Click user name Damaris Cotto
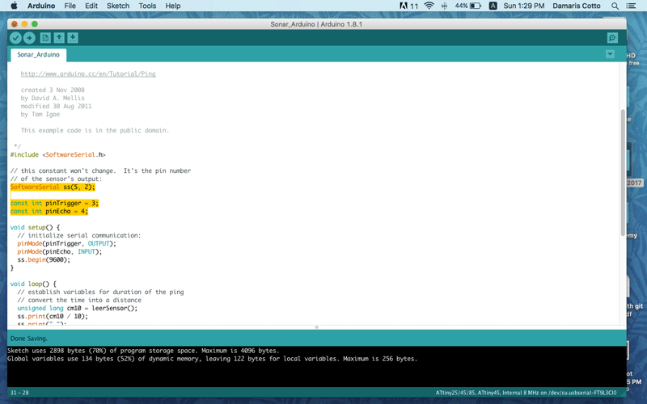 (577, 6)
